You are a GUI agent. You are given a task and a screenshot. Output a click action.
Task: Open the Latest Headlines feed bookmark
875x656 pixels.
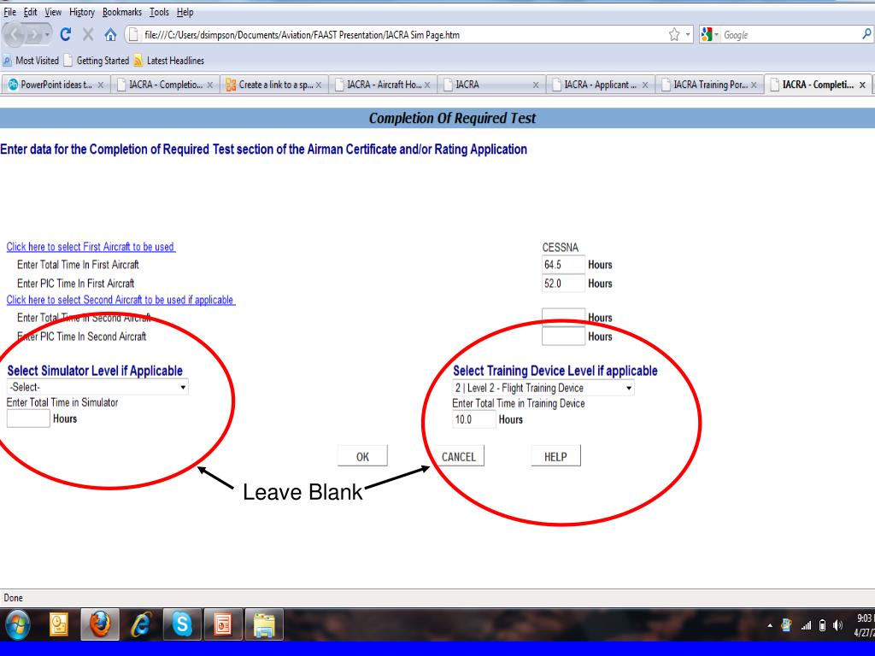[x=169, y=61]
